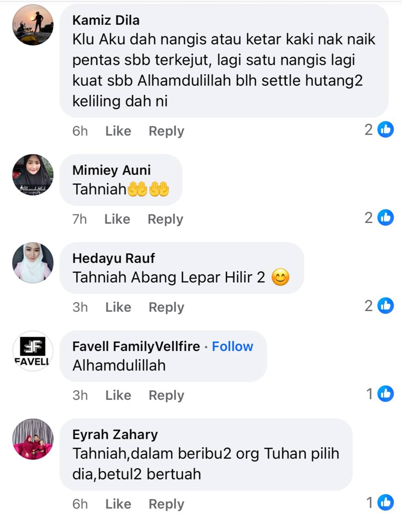Viewport: 402px width, 520px height.
Task: Open Hedayu Rauf's profile picture
Action: (x=33, y=263)
